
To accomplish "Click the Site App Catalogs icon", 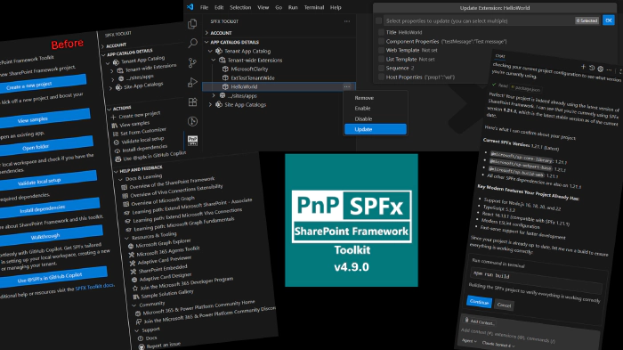I will (219, 104).
